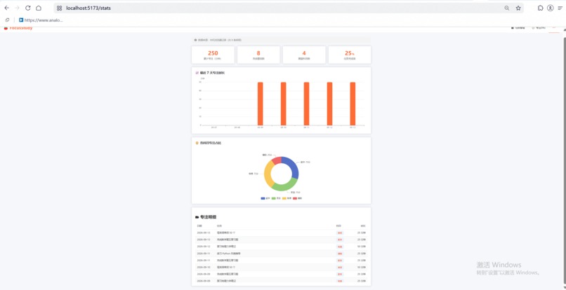The width and height of the screenshot is (566, 290).
Task: Click the last orange bar in the chart
Action: 353,104
